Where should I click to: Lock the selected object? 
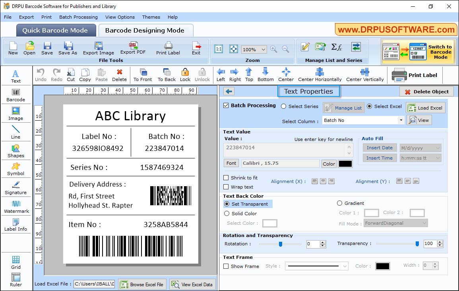(x=185, y=75)
